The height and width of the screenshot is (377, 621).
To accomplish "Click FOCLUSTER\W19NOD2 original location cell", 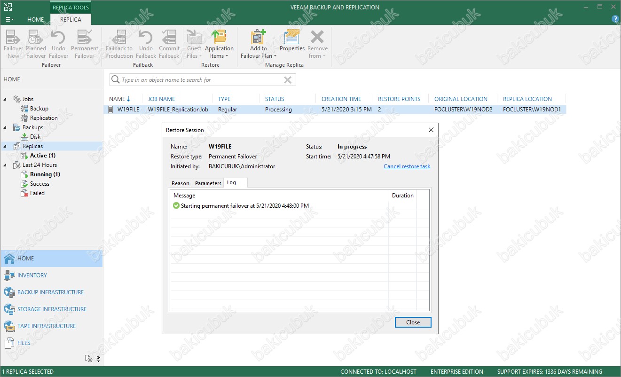I will pyautogui.click(x=463, y=110).
